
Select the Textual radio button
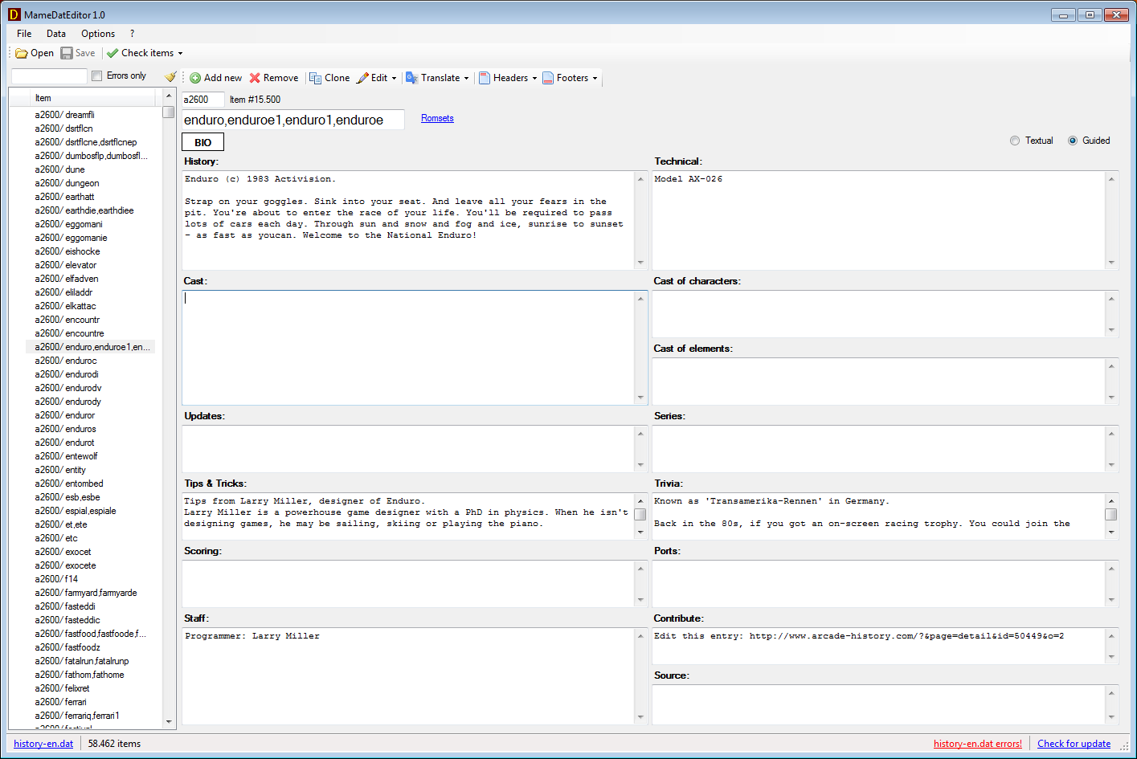1015,141
